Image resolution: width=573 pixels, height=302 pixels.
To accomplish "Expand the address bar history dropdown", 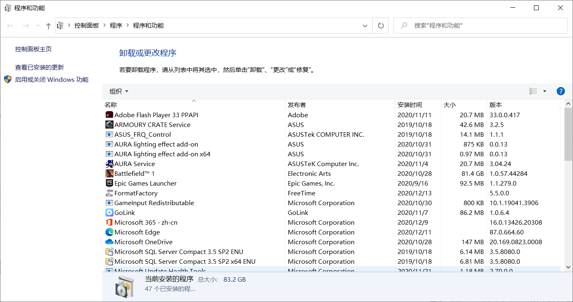I will click(365, 26).
